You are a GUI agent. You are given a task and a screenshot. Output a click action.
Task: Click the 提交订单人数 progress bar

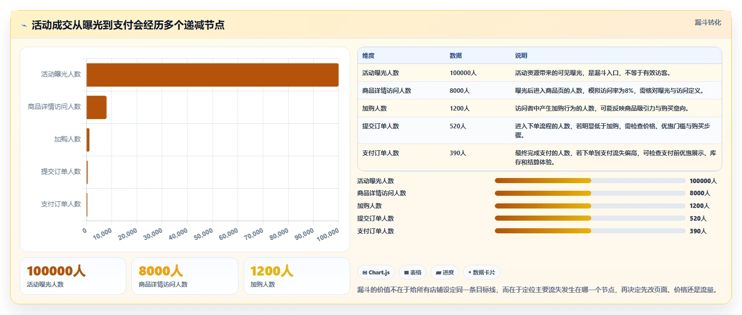click(590, 218)
